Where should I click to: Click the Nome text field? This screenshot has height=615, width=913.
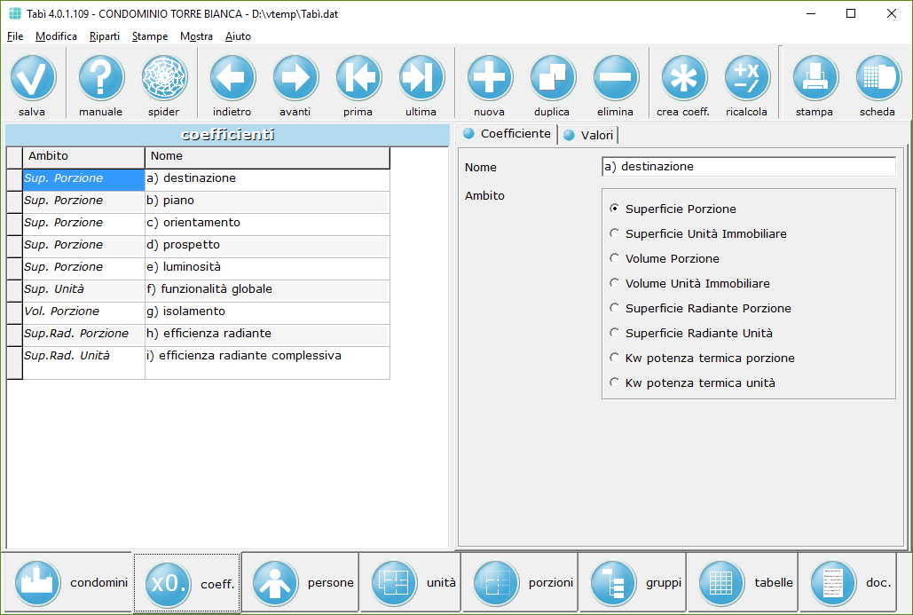pos(748,167)
